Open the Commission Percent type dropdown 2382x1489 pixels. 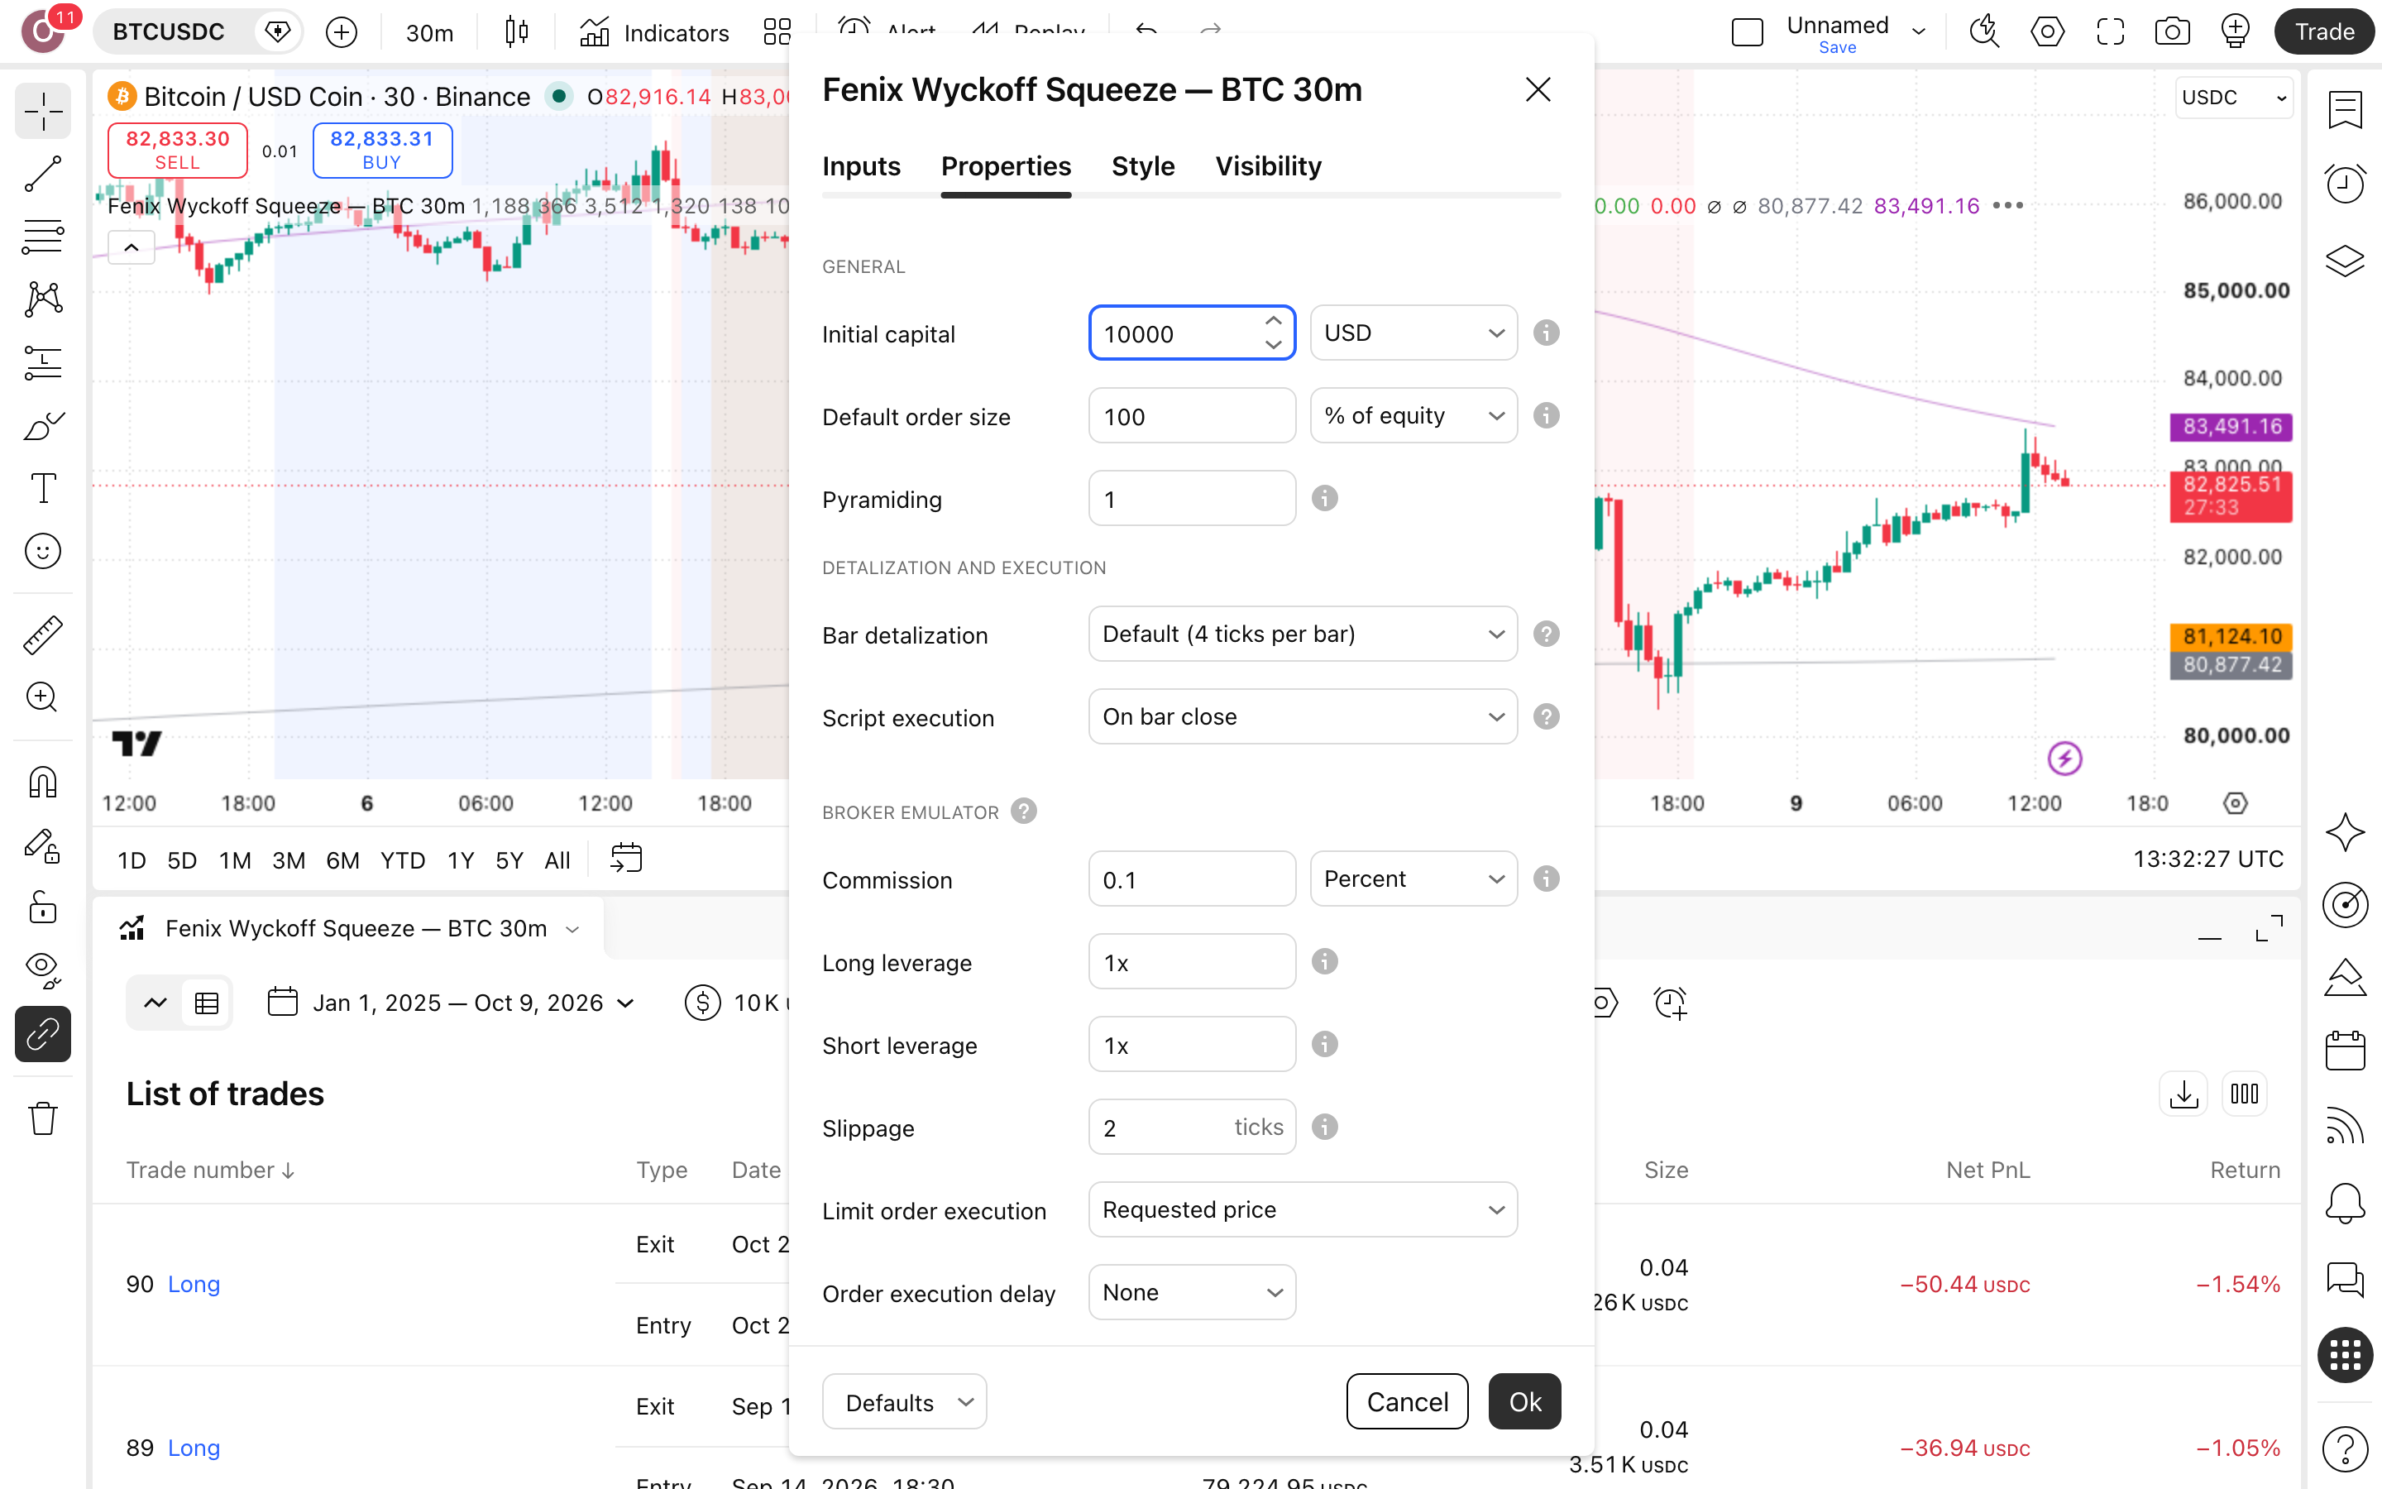[1413, 879]
